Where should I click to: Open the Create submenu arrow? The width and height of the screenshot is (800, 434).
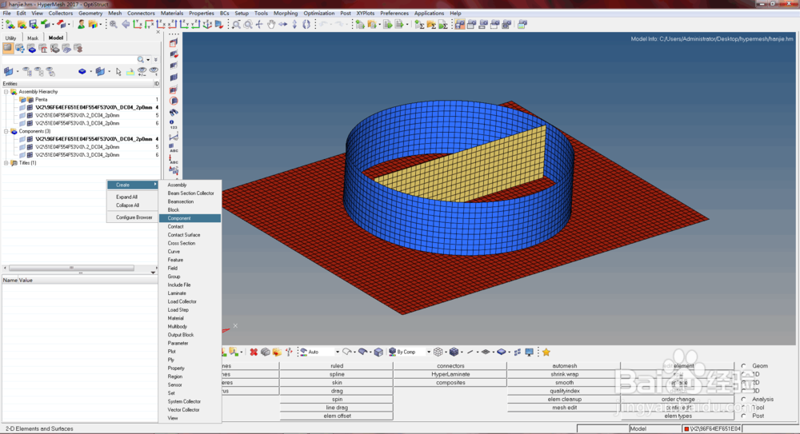tap(155, 185)
